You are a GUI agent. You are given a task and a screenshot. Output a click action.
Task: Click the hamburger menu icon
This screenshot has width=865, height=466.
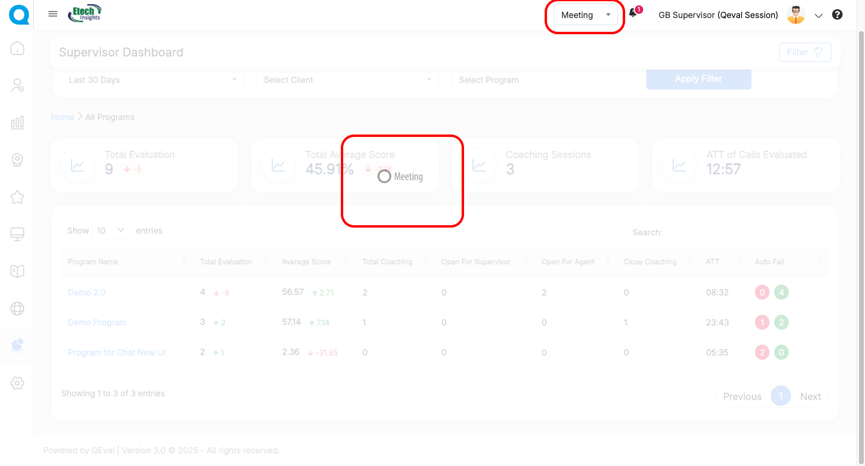click(53, 14)
